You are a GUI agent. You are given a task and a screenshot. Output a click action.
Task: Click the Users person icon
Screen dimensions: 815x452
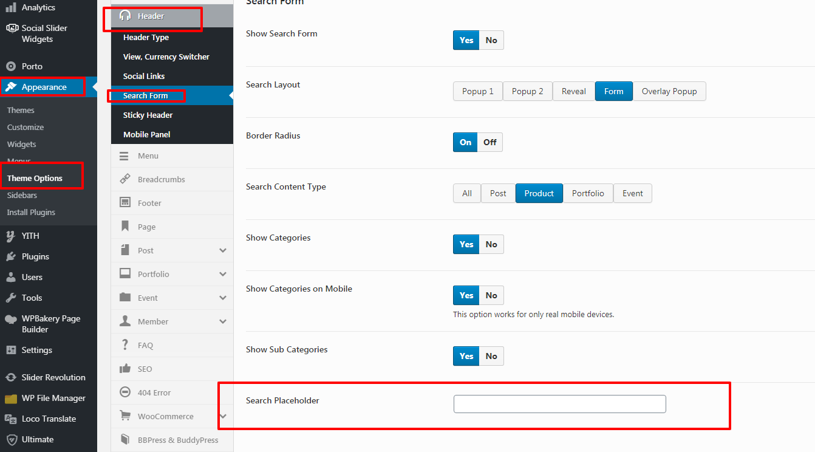point(11,277)
